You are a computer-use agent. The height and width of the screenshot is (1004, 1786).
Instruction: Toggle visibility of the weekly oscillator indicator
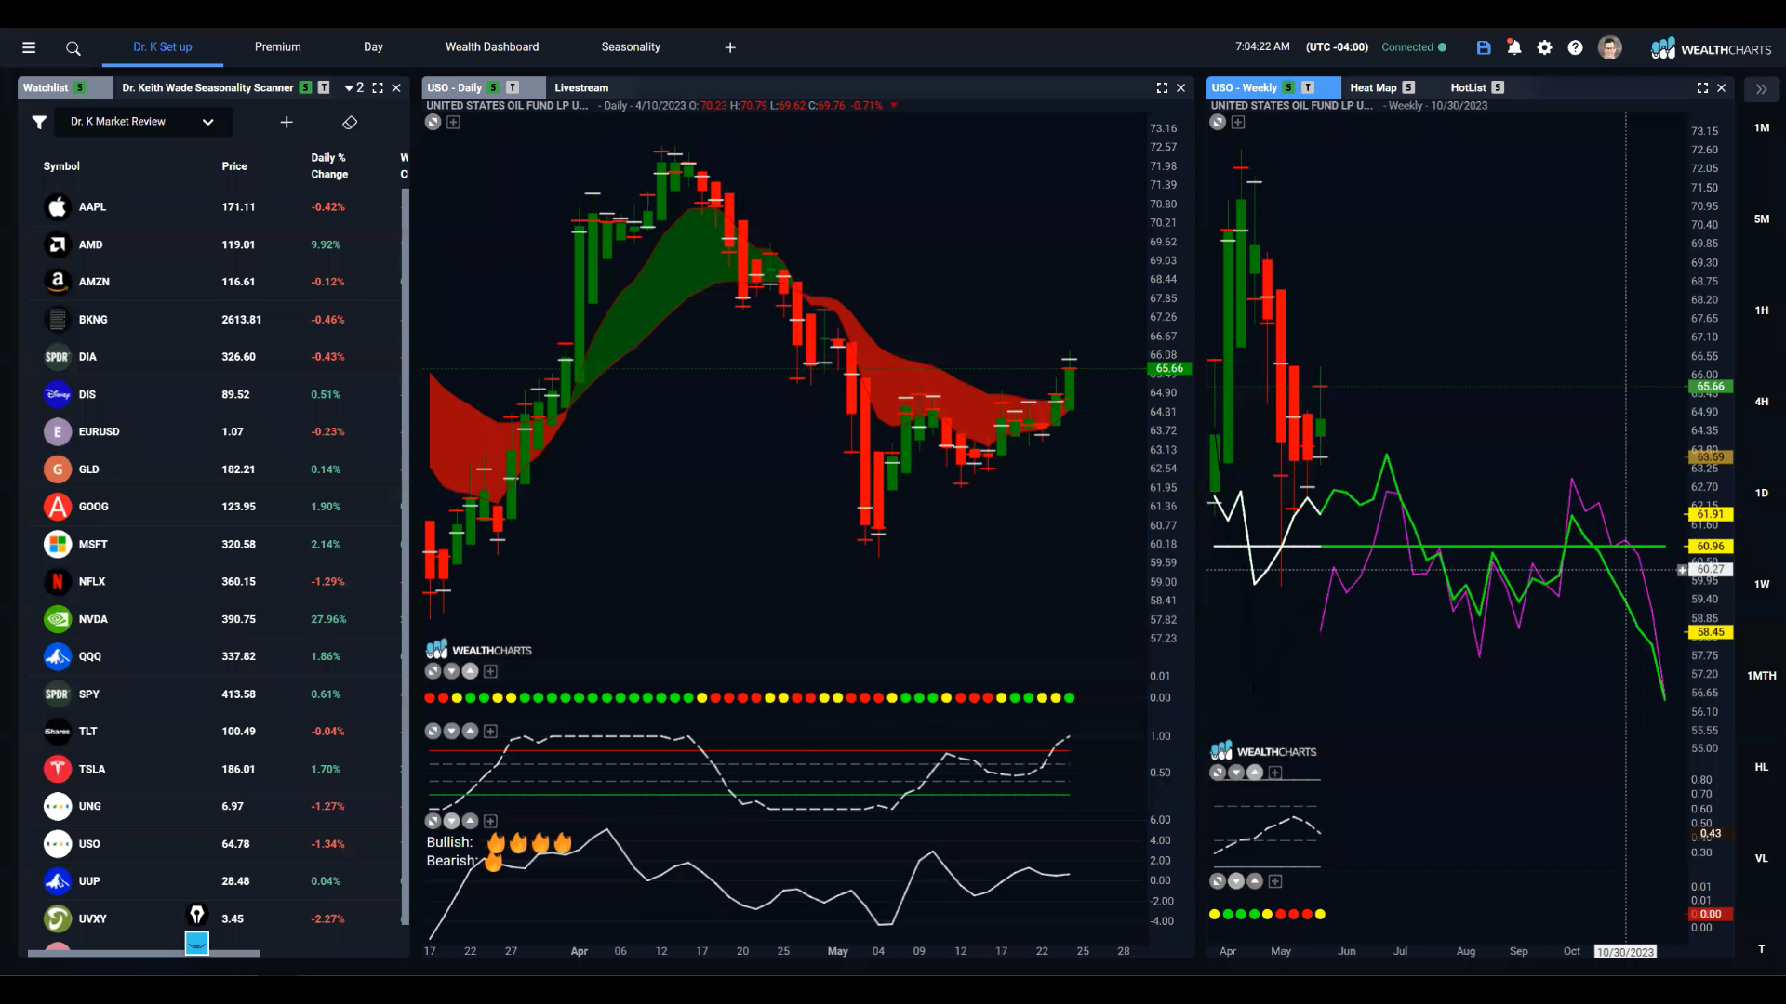point(1218,773)
